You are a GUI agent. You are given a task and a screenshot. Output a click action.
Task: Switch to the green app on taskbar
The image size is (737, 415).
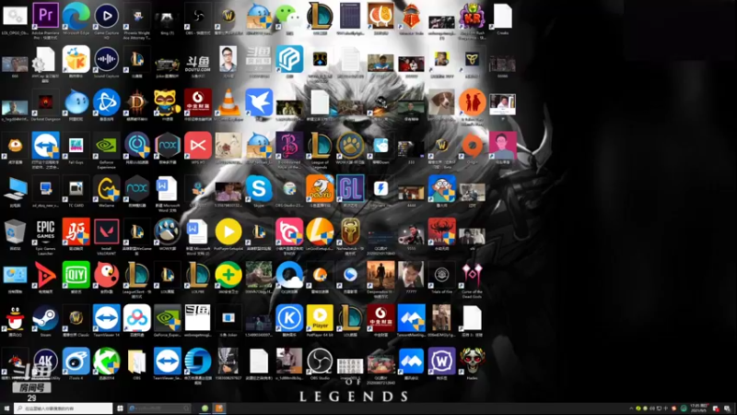pyautogui.click(x=205, y=409)
